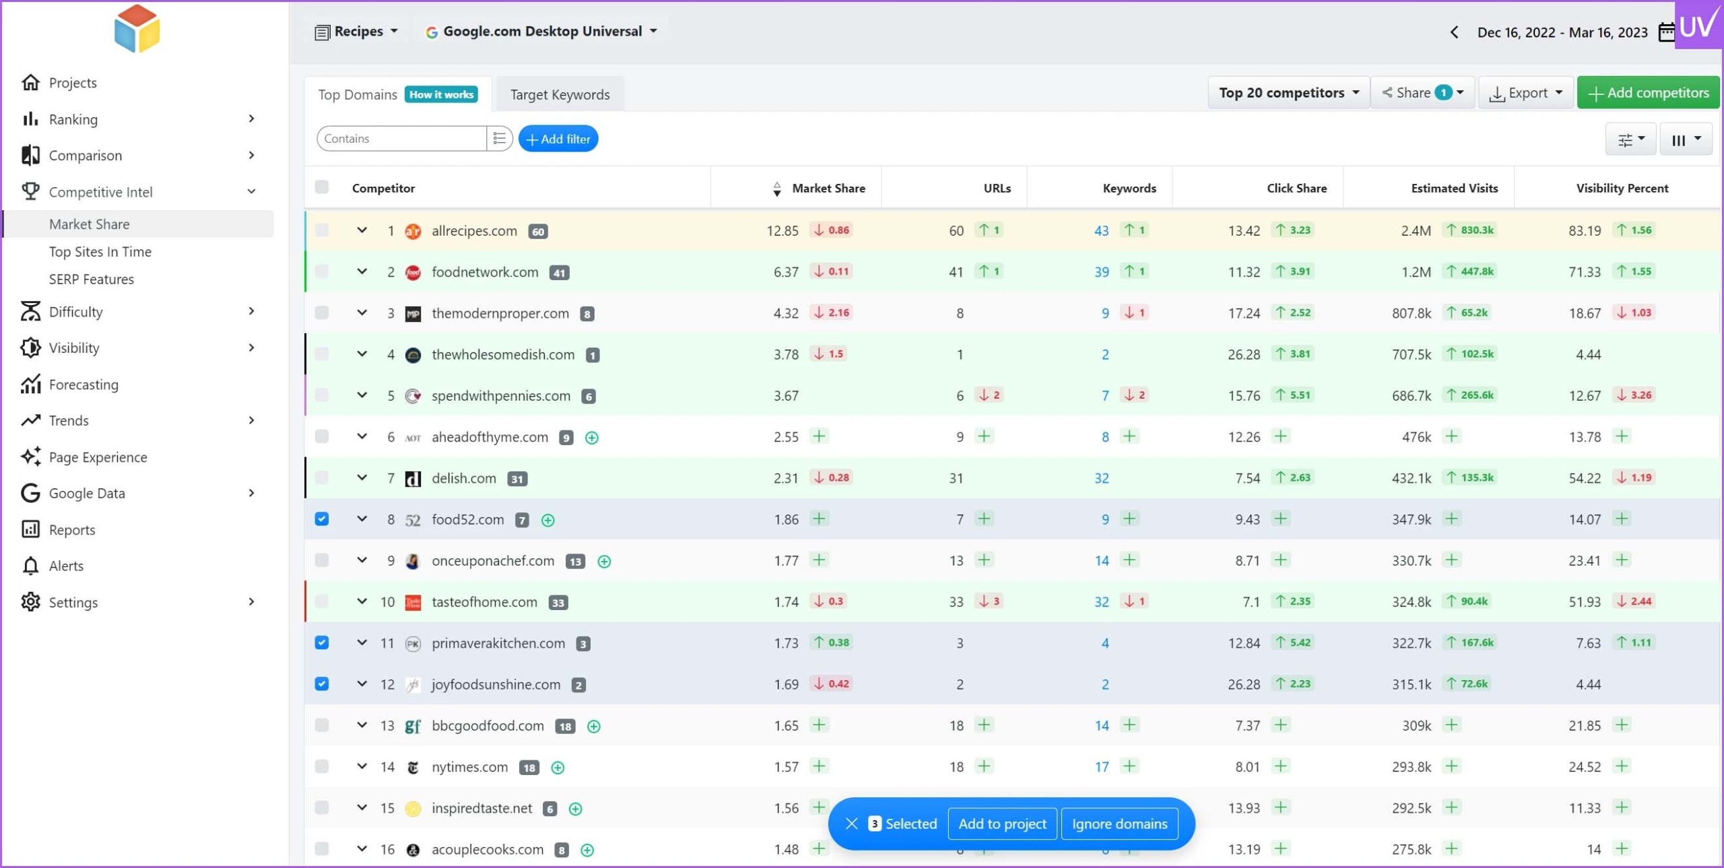Open Top Sites In Time
The height and width of the screenshot is (868, 1724).
click(100, 251)
